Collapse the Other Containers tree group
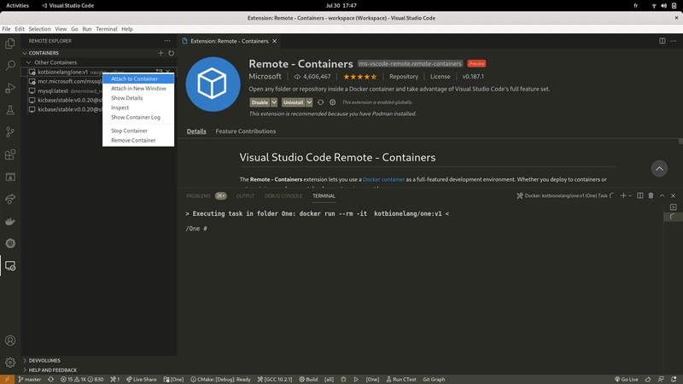Viewport: 683px width, 384px height. click(x=28, y=62)
